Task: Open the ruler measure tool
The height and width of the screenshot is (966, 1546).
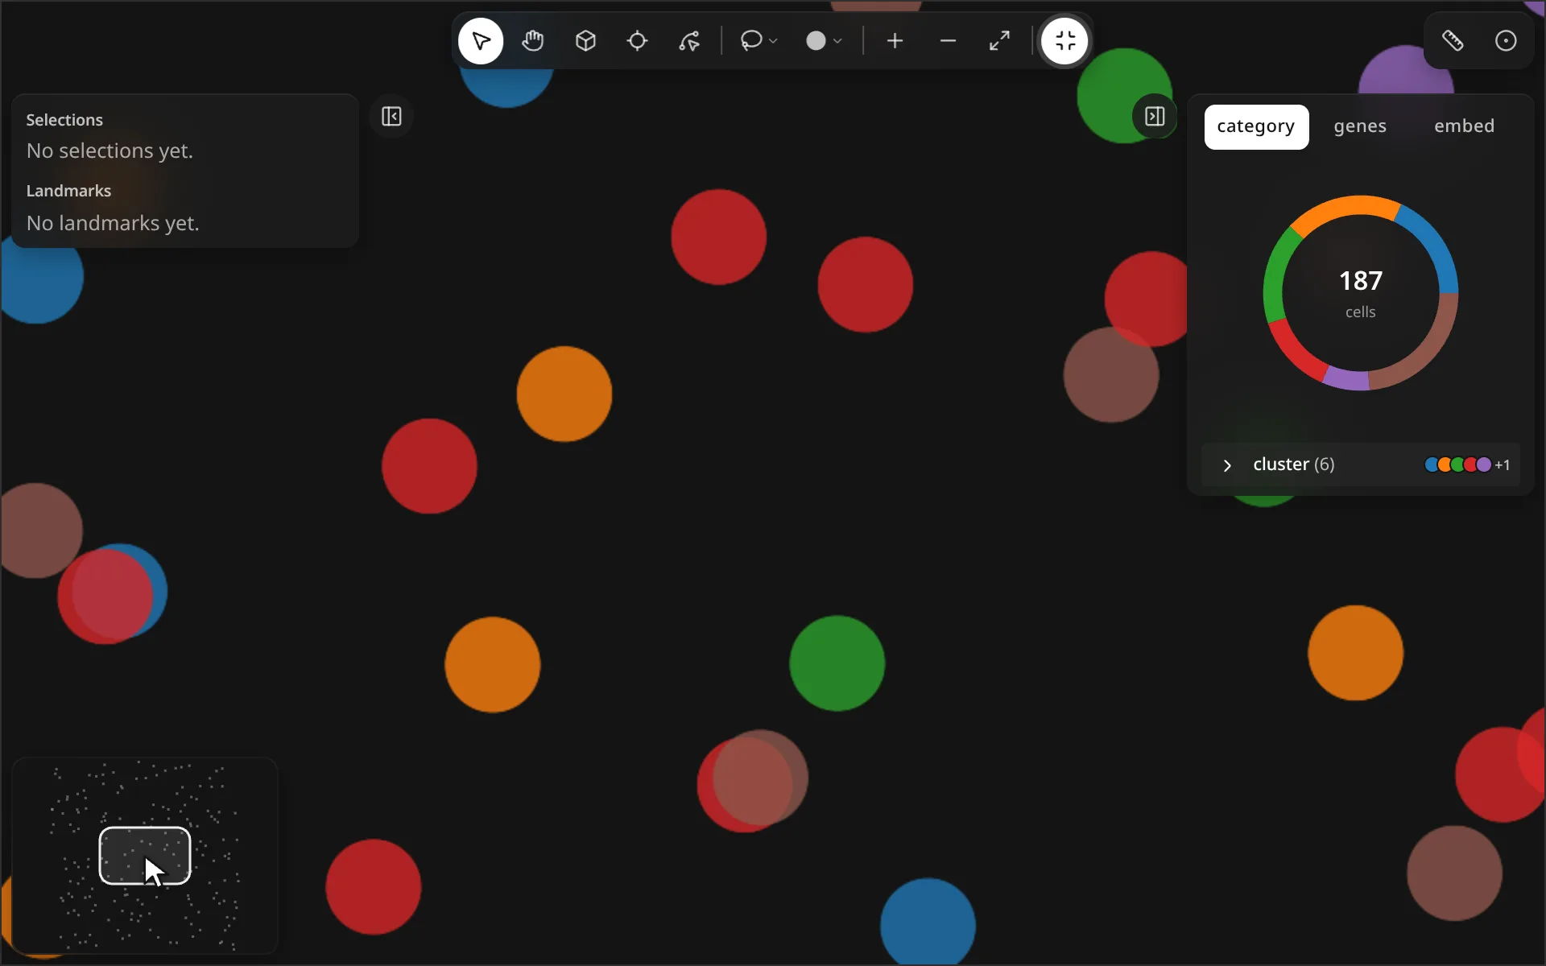Action: (1453, 41)
